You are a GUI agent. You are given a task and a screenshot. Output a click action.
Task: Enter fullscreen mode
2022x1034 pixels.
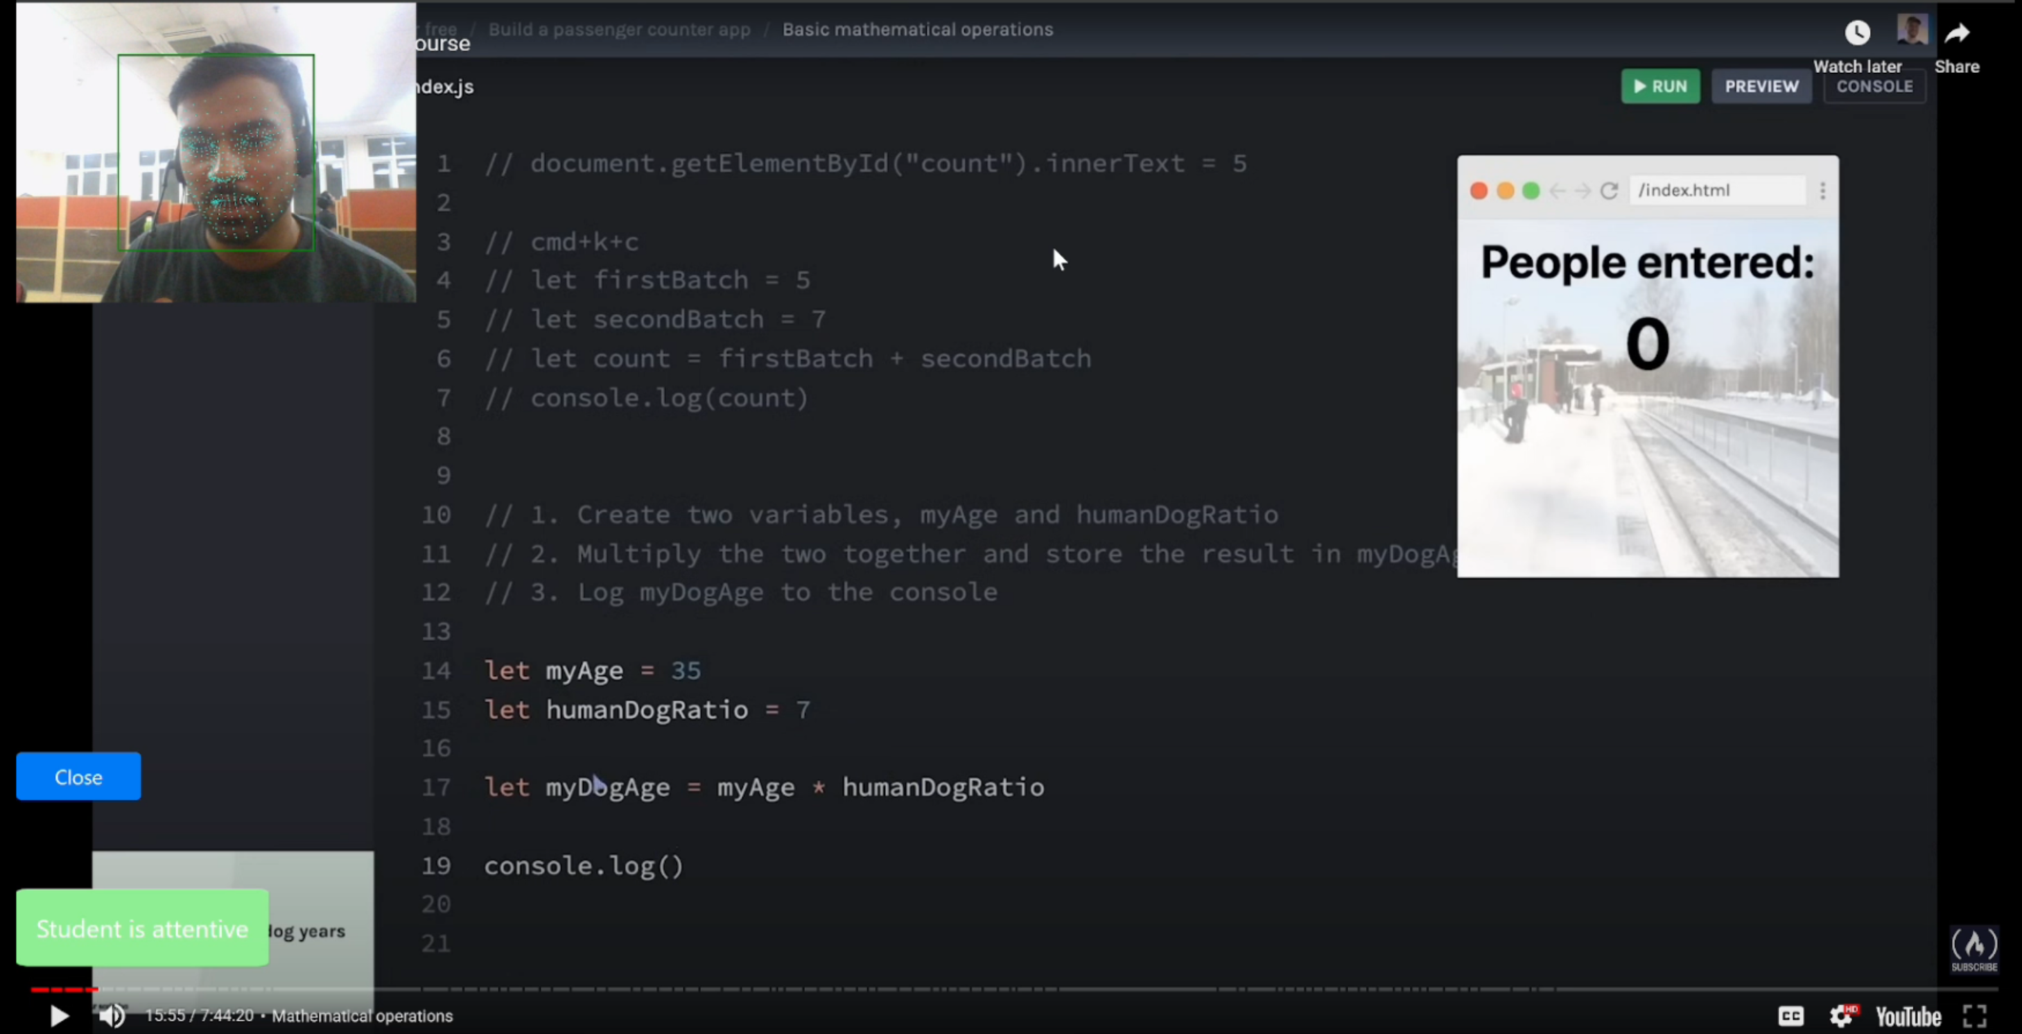(1975, 1016)
